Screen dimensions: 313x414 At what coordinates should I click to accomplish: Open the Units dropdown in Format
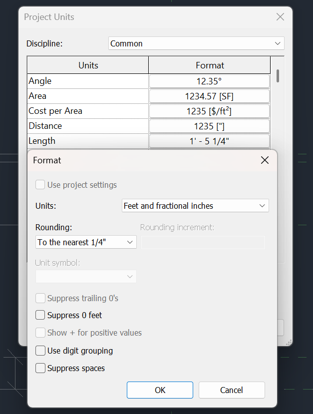pyautogui.click(x=195, y=206)
